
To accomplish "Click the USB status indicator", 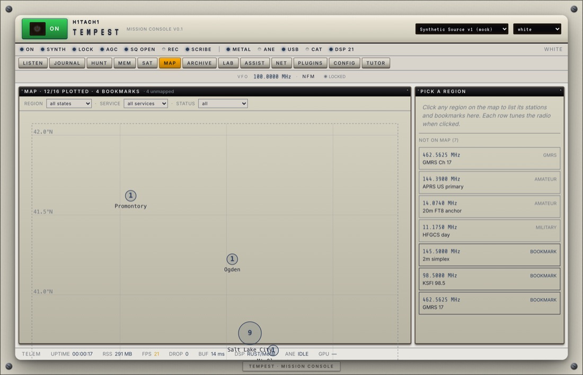I will point(290,49).
